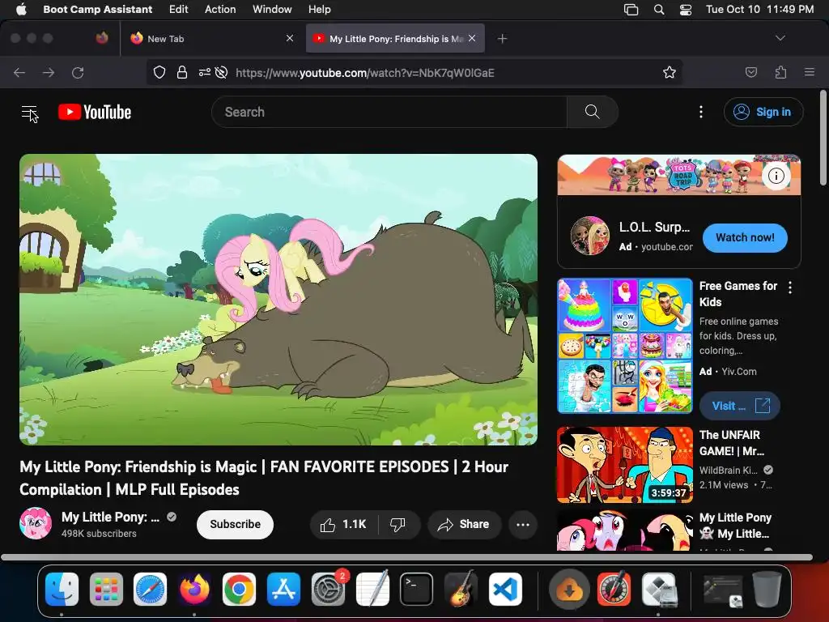Viewport: 829px width, 622px height.
Task: Open Control Center in menu bar
Action: pos(686,10)
